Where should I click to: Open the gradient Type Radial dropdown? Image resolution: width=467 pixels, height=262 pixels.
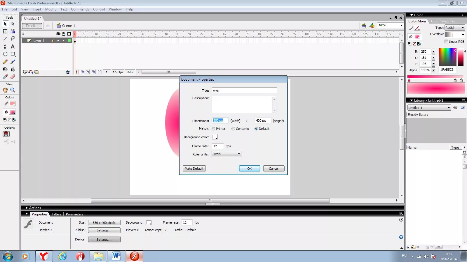(x=455, y=28)
